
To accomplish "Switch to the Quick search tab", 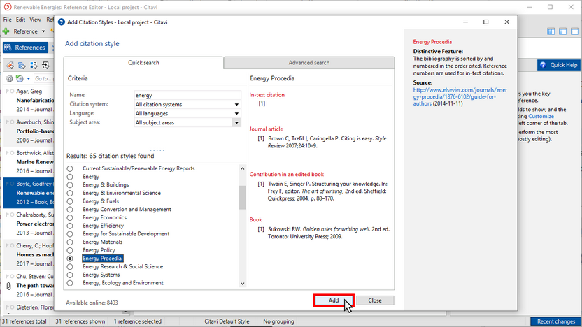I will tap(143, 63).
